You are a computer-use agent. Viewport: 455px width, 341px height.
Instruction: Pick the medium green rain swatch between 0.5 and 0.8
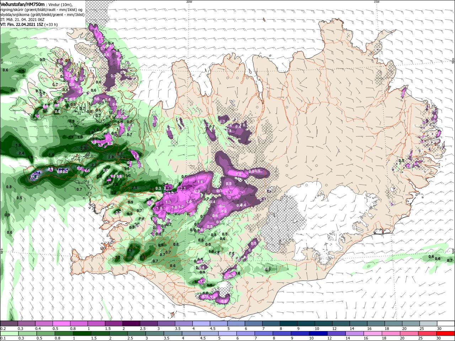(45, 334)
